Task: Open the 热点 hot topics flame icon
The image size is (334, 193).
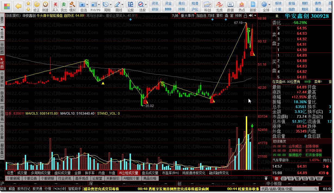Action: [242, 6]
